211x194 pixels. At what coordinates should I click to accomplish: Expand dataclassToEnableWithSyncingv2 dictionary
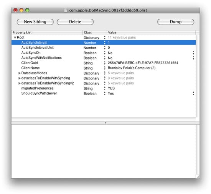click(20, 83)
